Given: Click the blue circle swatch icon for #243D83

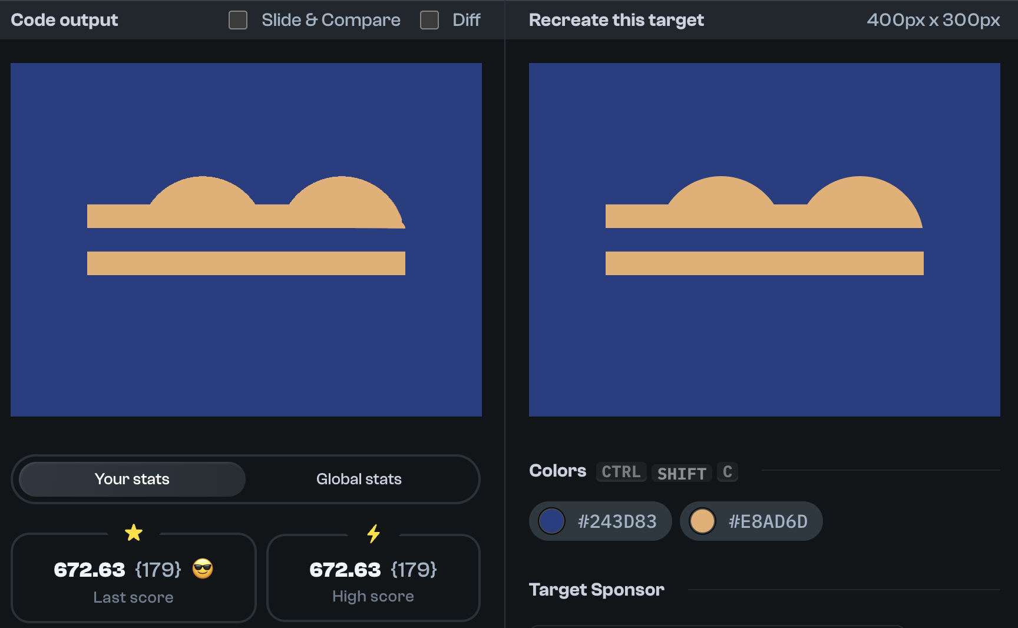Looking at the screenshot, I should [x=552, y=521].
